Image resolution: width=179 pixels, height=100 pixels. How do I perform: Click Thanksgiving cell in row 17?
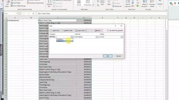coord(58,62)
